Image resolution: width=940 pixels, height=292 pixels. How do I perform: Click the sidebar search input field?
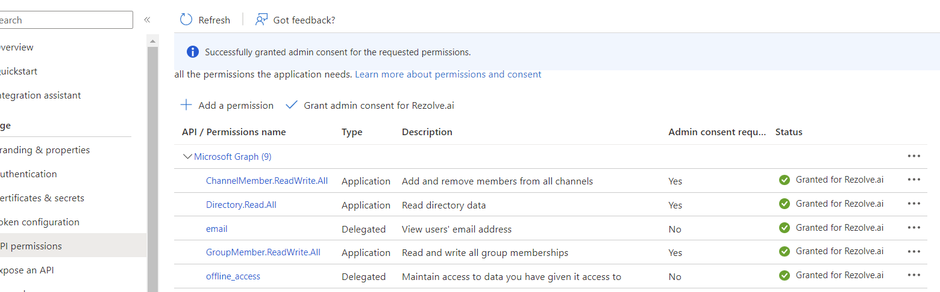65,20
